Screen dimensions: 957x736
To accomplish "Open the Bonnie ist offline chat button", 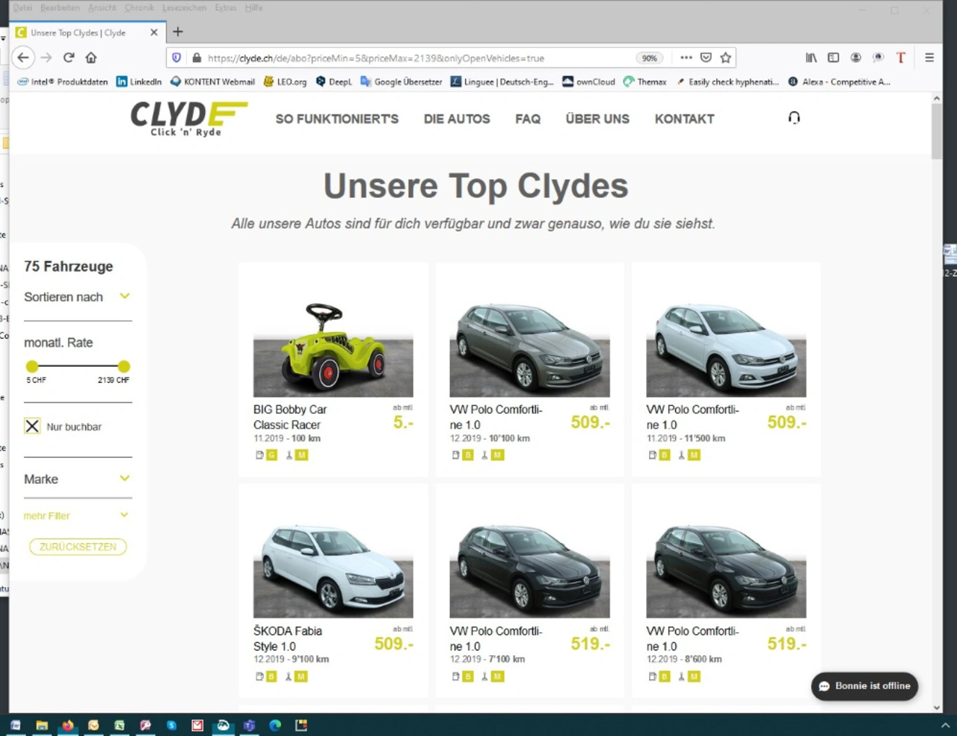I will [x=864, y=686].
